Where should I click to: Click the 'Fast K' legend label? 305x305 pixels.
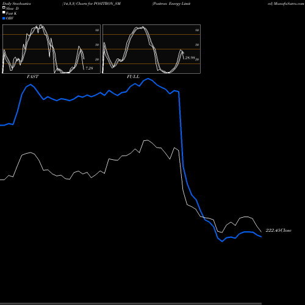pyautogui.click(x=12, y=13)
